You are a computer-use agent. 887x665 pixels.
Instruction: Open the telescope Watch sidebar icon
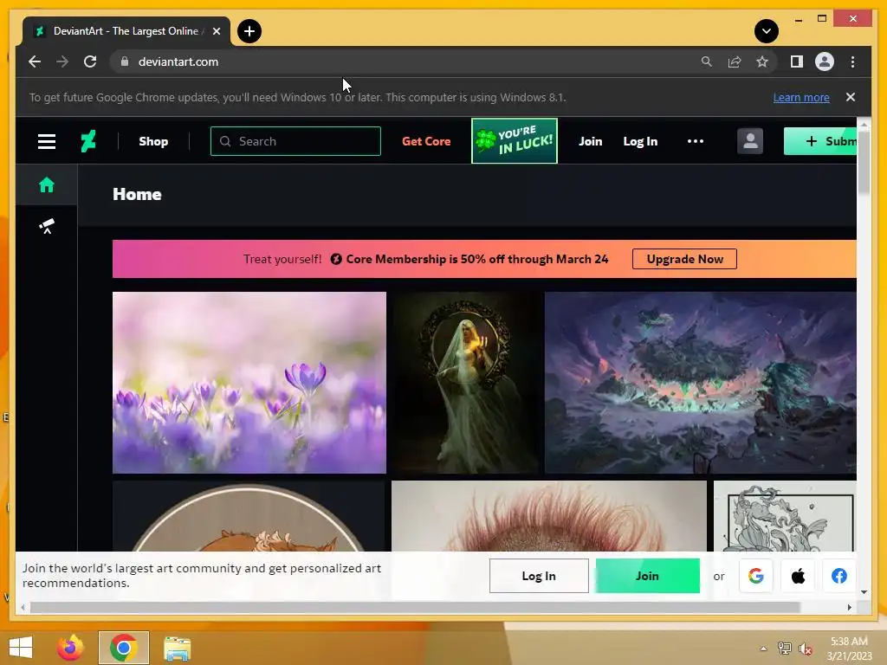point(47,226)
